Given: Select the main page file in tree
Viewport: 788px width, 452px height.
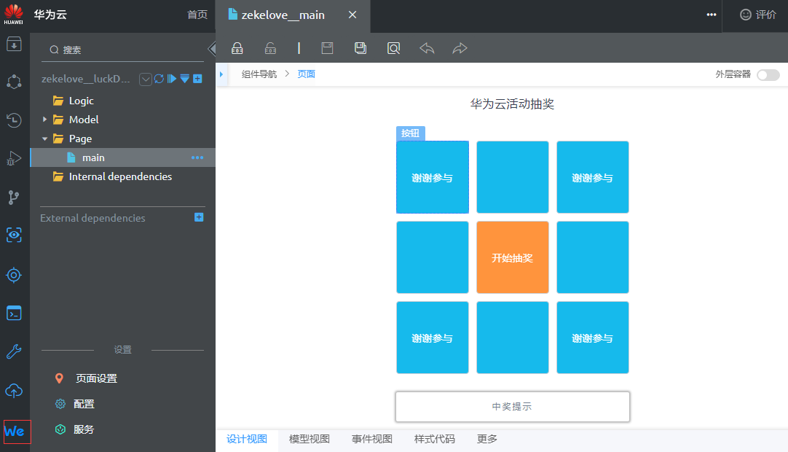Looking at the screenshot, I should point(93,157).
